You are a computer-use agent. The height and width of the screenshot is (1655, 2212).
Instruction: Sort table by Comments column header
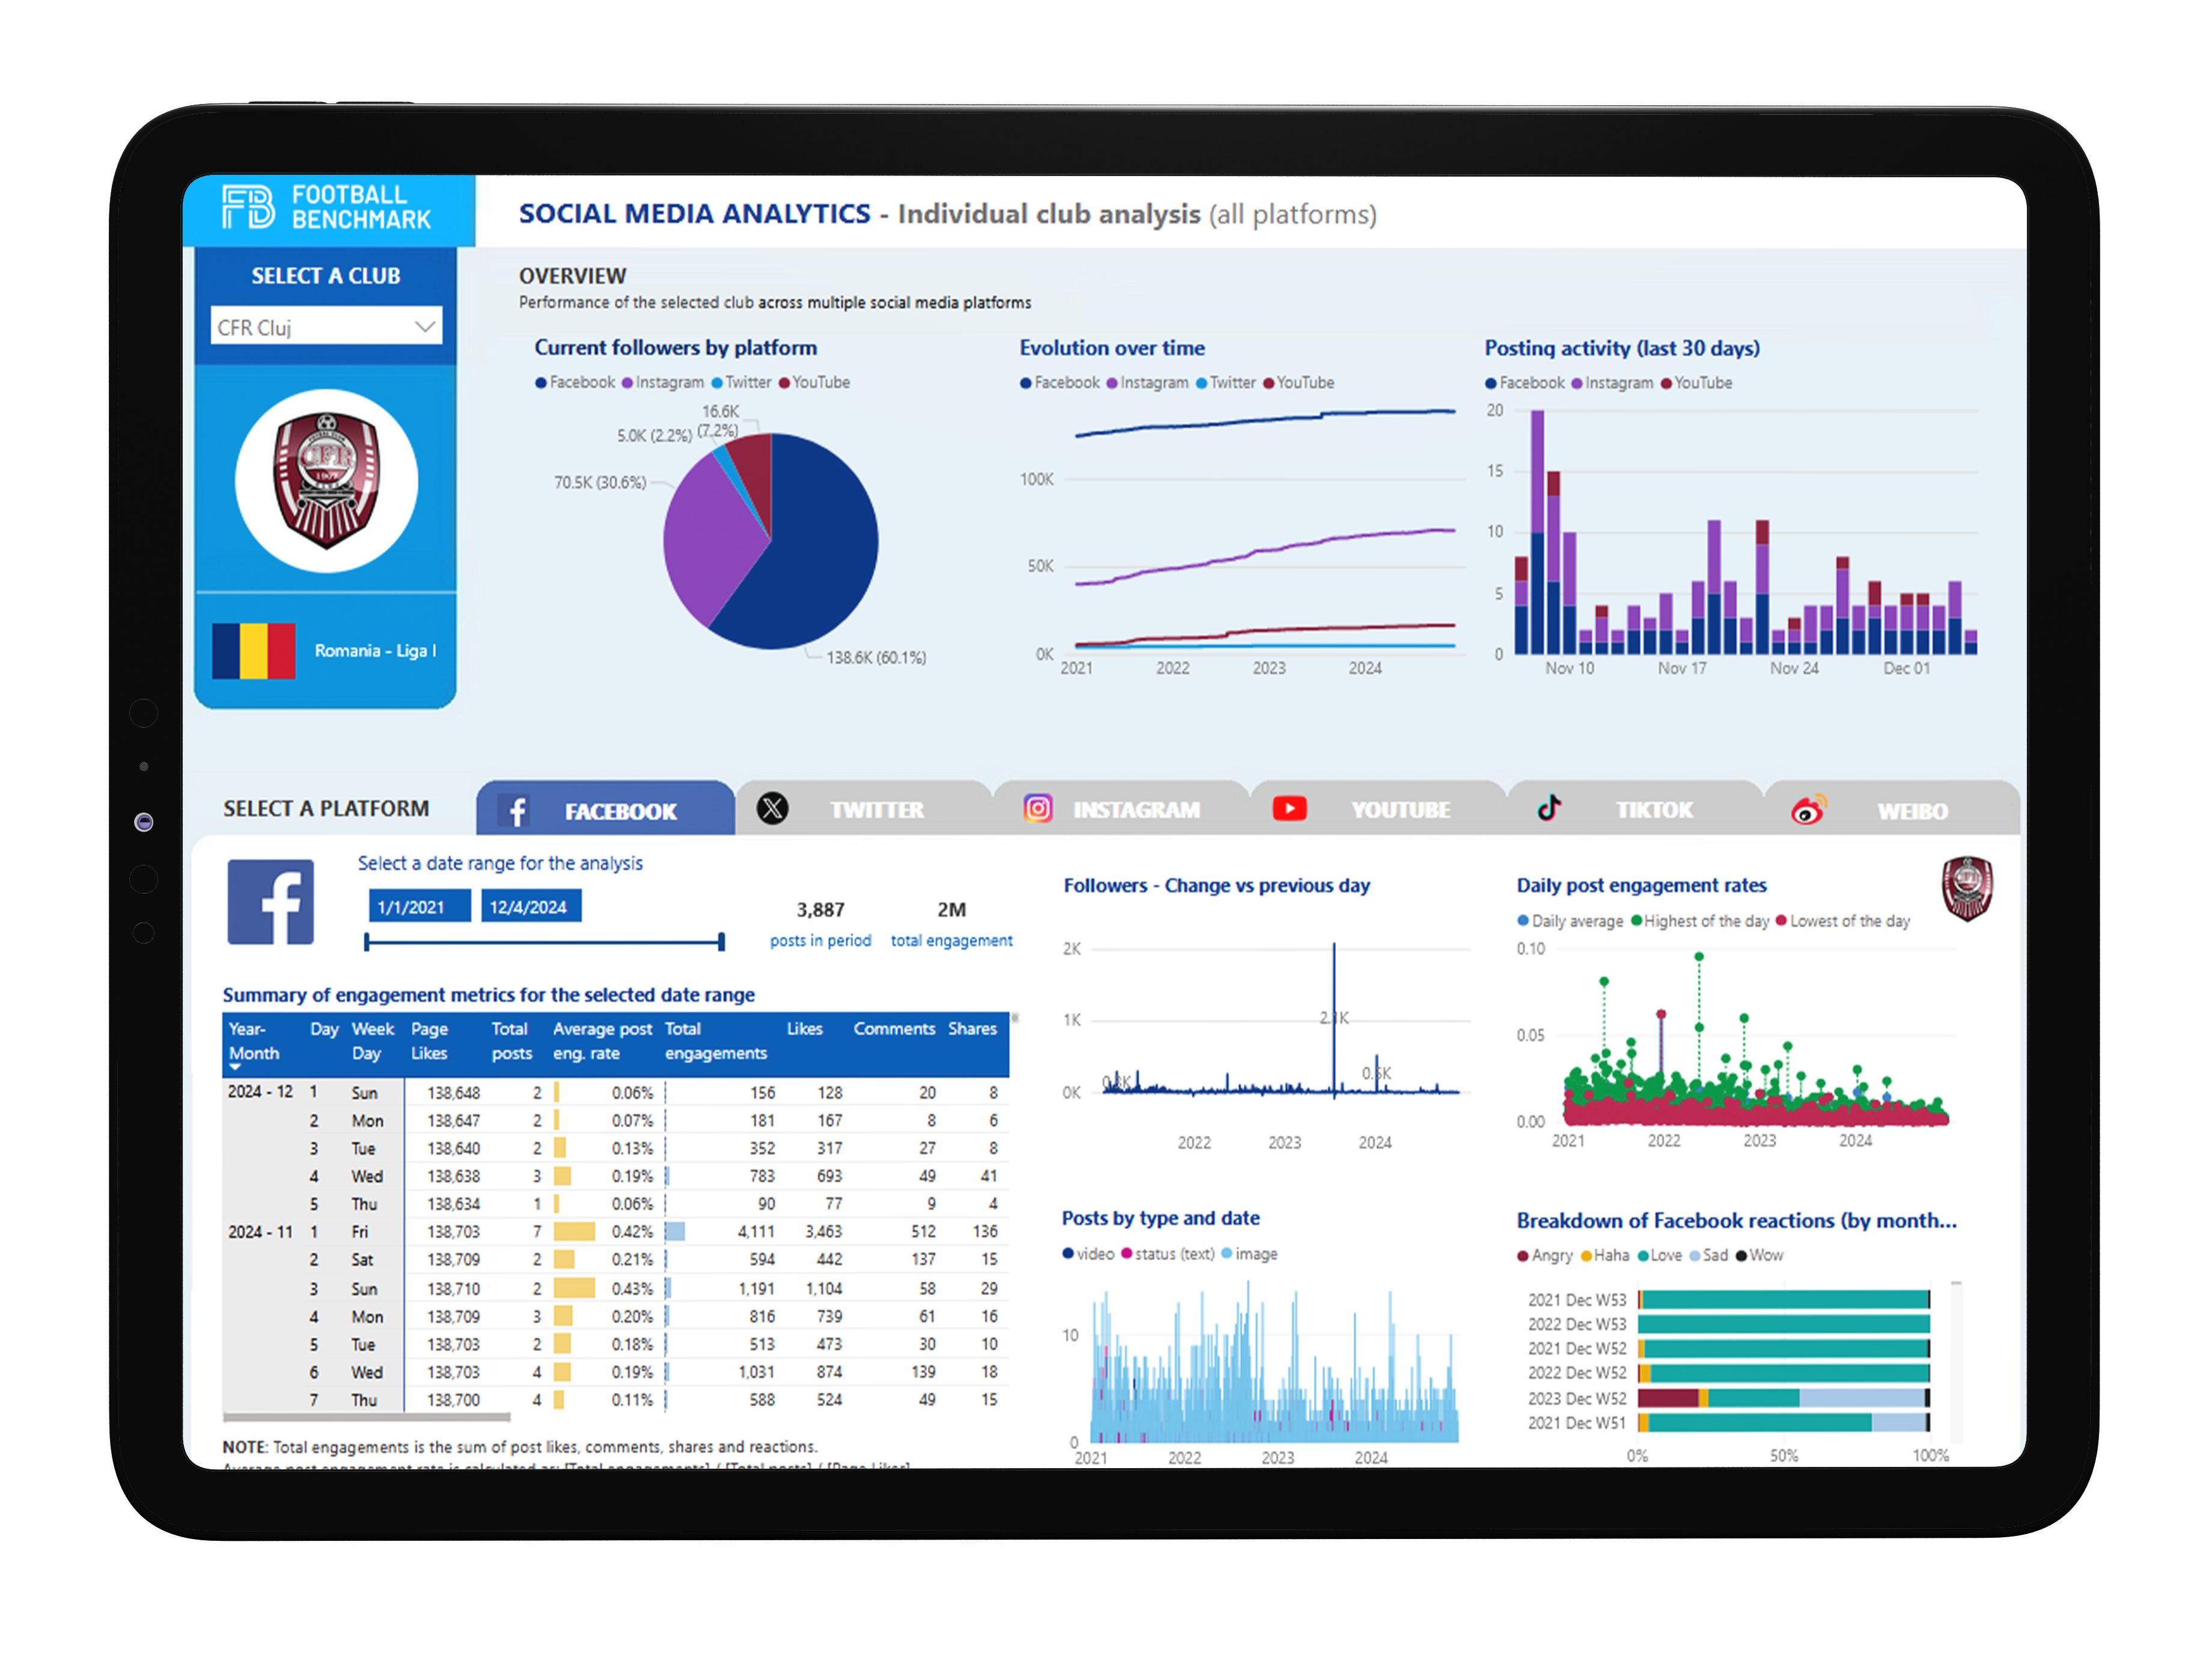(x=894, y=1029)
